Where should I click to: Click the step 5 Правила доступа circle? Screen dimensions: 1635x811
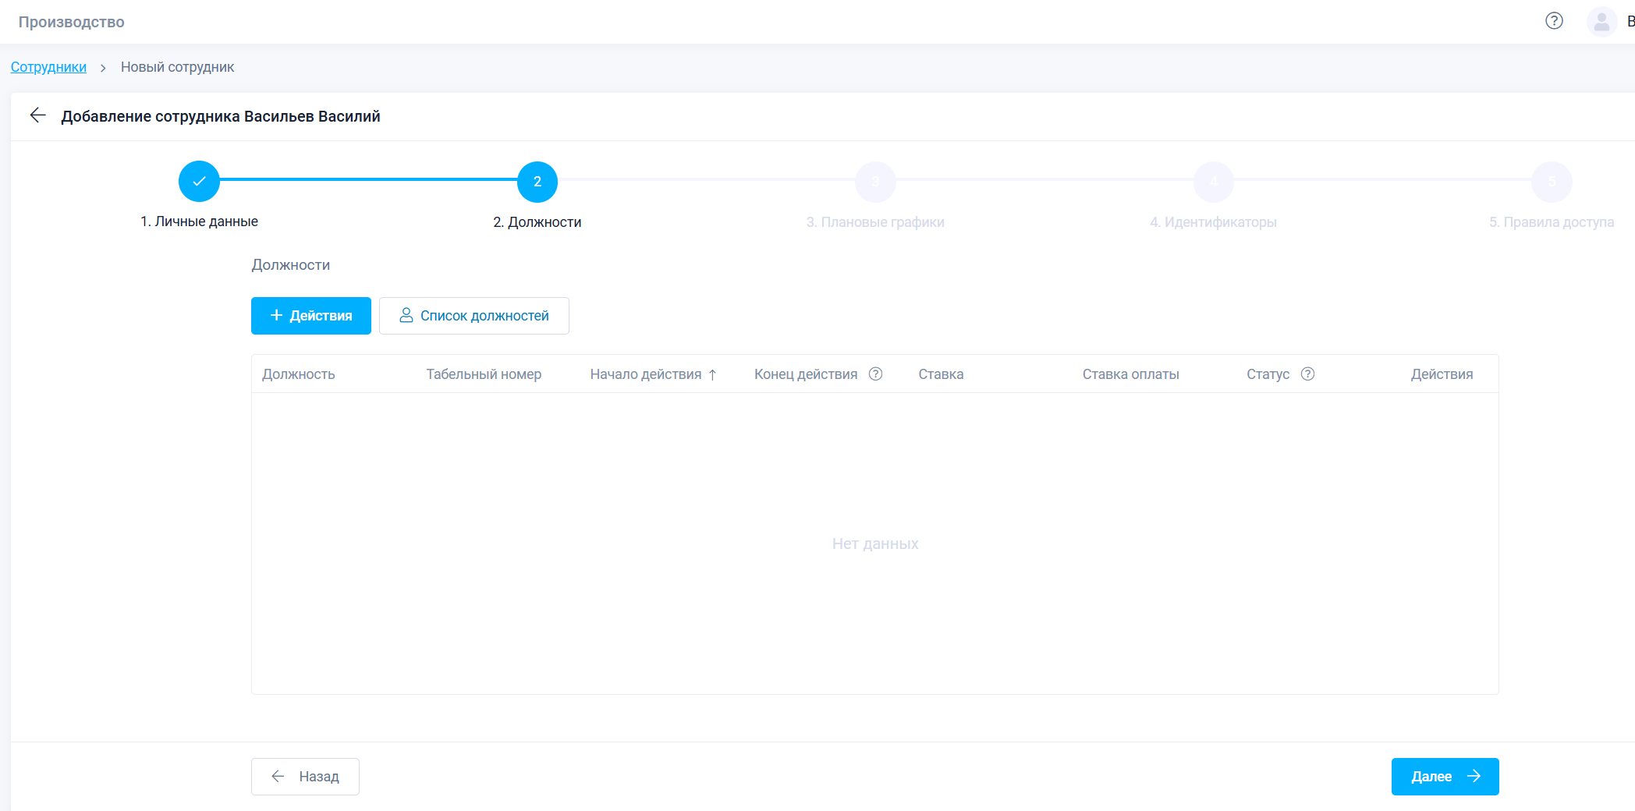[1551, 182]
